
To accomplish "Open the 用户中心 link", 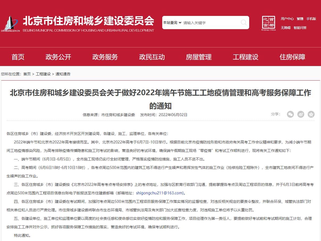I will click(287, 19).
